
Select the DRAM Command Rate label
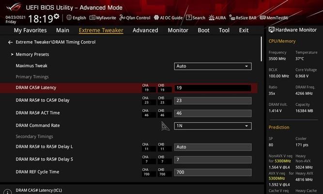tap(38, 125)
